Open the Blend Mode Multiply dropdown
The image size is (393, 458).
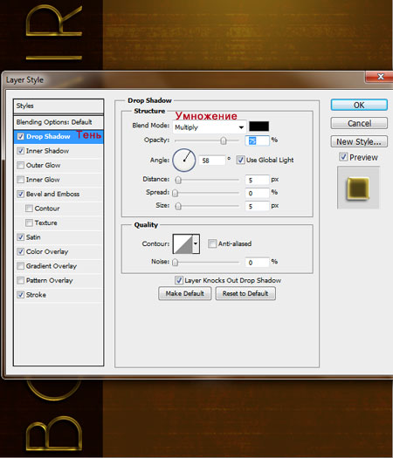pyautogui.click(x=209, y=127)
